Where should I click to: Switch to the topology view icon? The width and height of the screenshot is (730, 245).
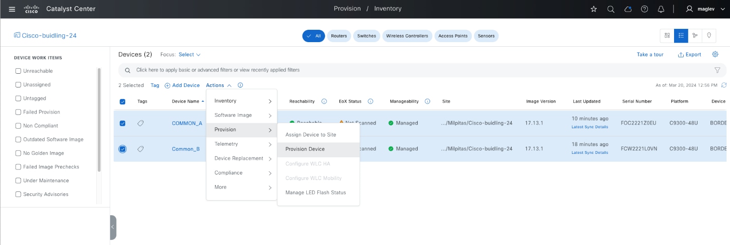pyautogui.click(x=695, y=36)
